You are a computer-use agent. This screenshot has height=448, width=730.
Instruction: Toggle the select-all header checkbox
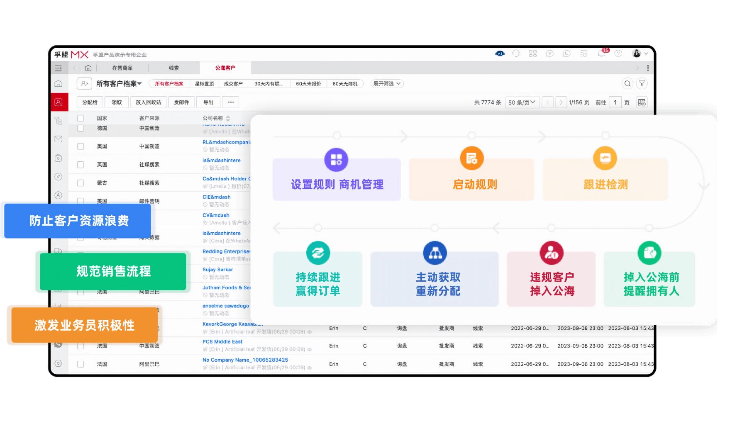pos(81,118)
